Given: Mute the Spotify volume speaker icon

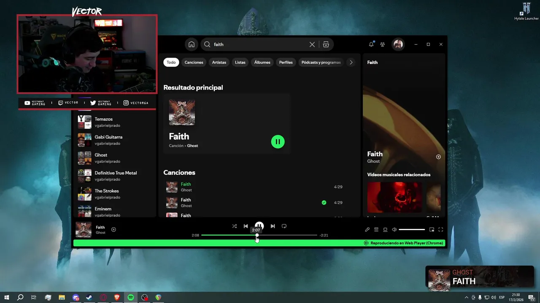Looking at the screenshot, I should (394, 229).
